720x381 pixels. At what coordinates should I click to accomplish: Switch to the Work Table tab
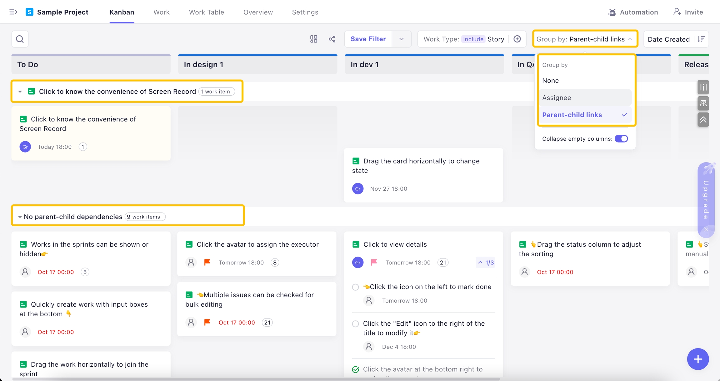206,12
